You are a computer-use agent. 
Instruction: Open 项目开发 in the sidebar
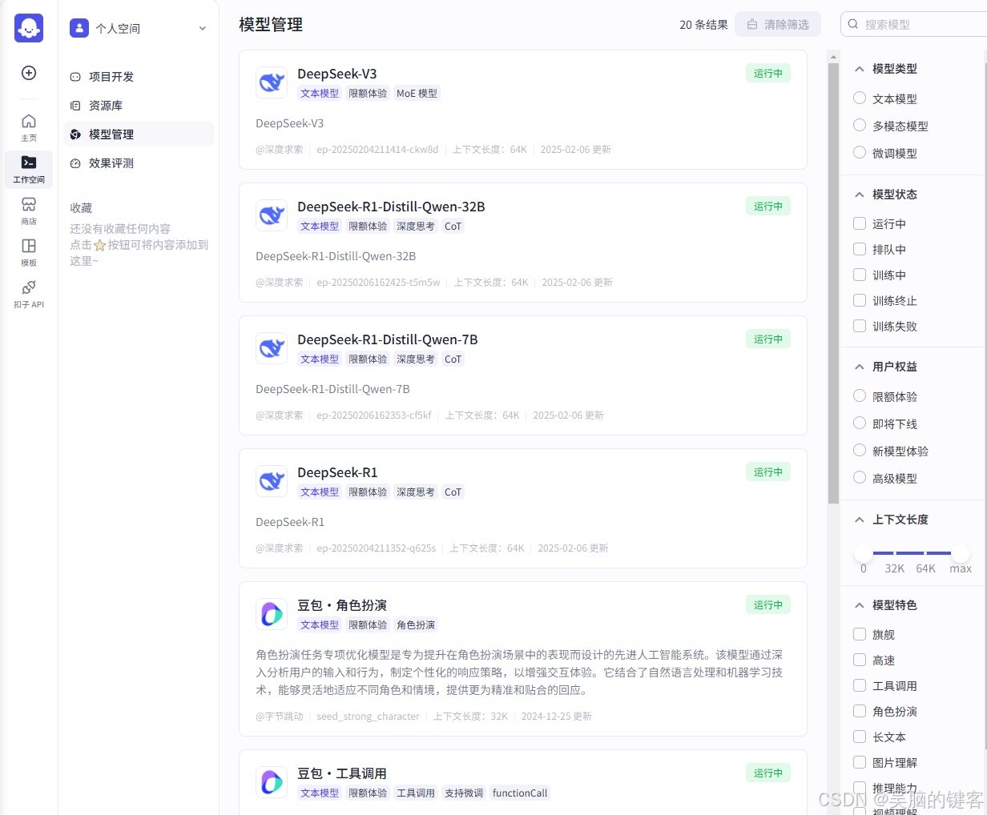[138, 77]
